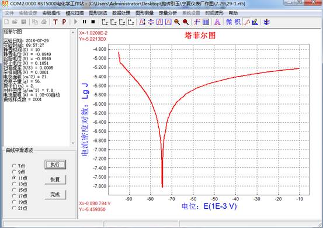The width and height of the screenshot is (323, 228).
Task: Select the 7点 smoothing radio button
Action: (x=14, y=165)
